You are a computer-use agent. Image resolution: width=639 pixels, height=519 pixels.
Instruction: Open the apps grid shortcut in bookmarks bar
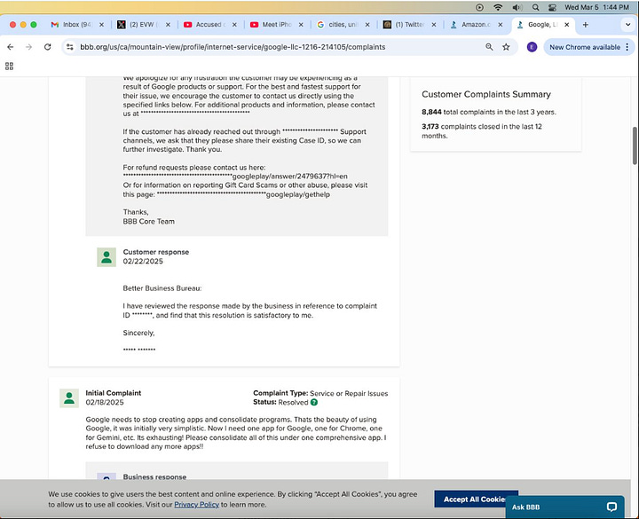click(9, 66)
